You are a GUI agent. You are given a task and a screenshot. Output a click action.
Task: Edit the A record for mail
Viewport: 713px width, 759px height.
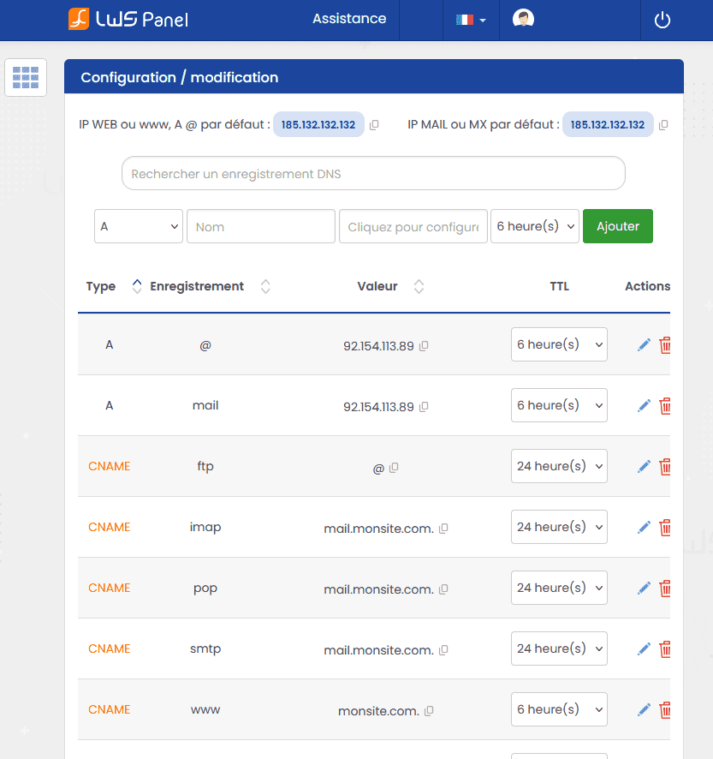point(644,406)
